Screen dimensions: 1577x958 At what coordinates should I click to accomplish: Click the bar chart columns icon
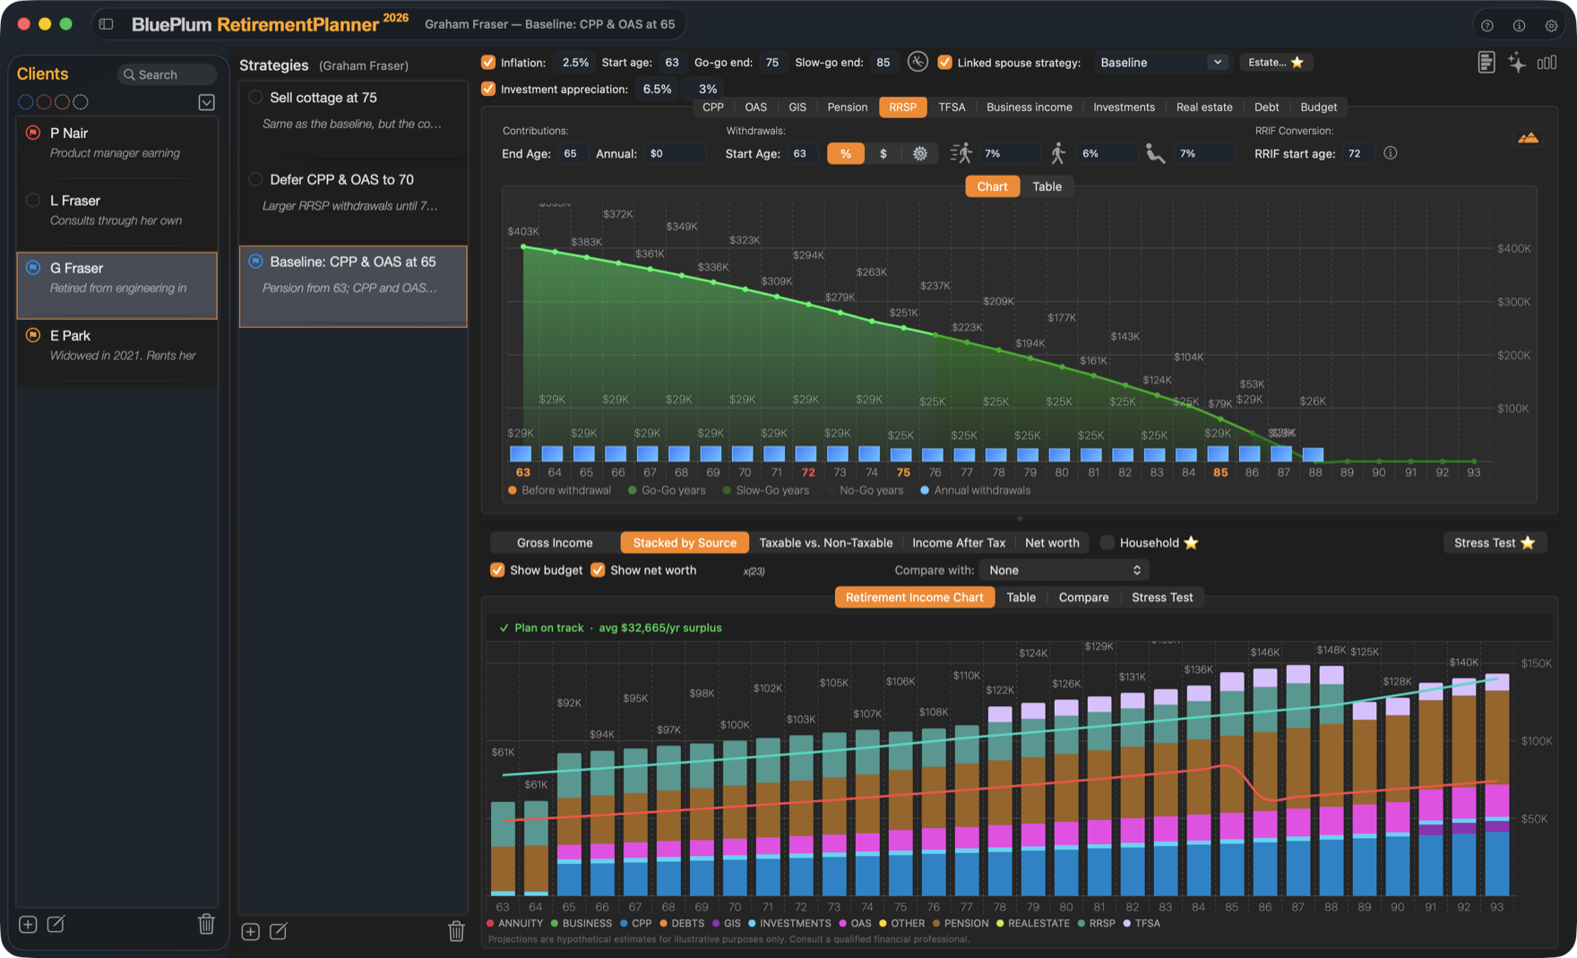pyautogui.click(x=1547, y=63)
